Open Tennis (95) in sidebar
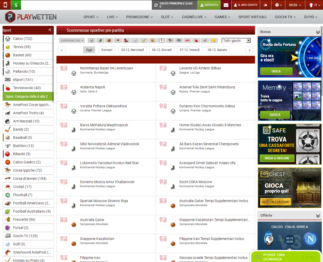This screenshot has height=262, width=323. pyautogui.click(x=28, y=47)
